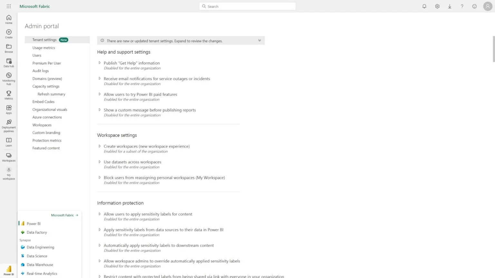Open the Data hub icon in sidebar
The width and height of the screenshot is (495, 278).
coord(9,63)
